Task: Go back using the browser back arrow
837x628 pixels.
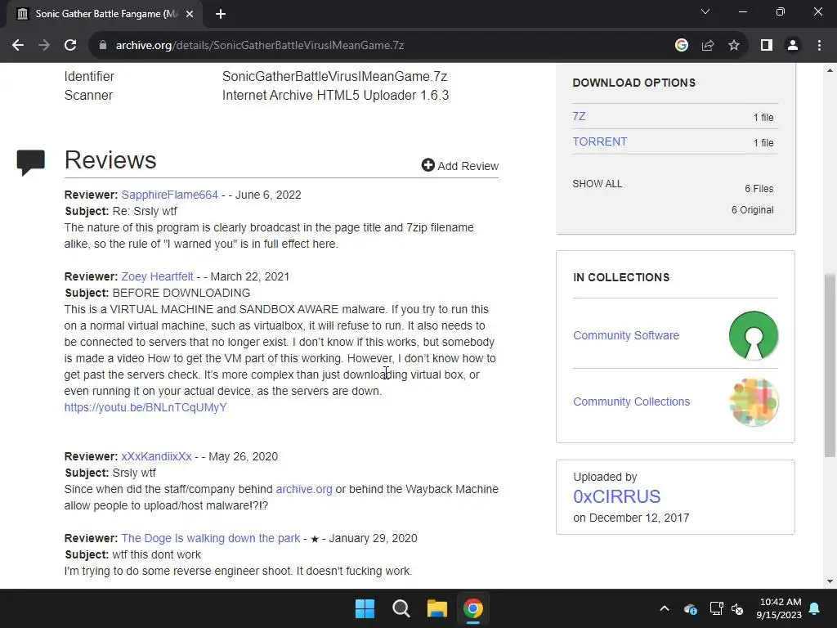Action: (18, 46)
